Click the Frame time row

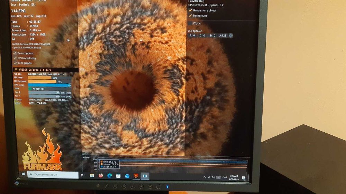click(26, 30)
